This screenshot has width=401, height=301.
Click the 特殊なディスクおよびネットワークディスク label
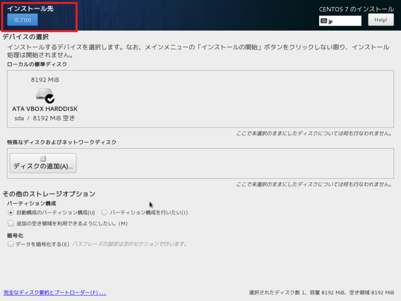(x=62, y=142)
